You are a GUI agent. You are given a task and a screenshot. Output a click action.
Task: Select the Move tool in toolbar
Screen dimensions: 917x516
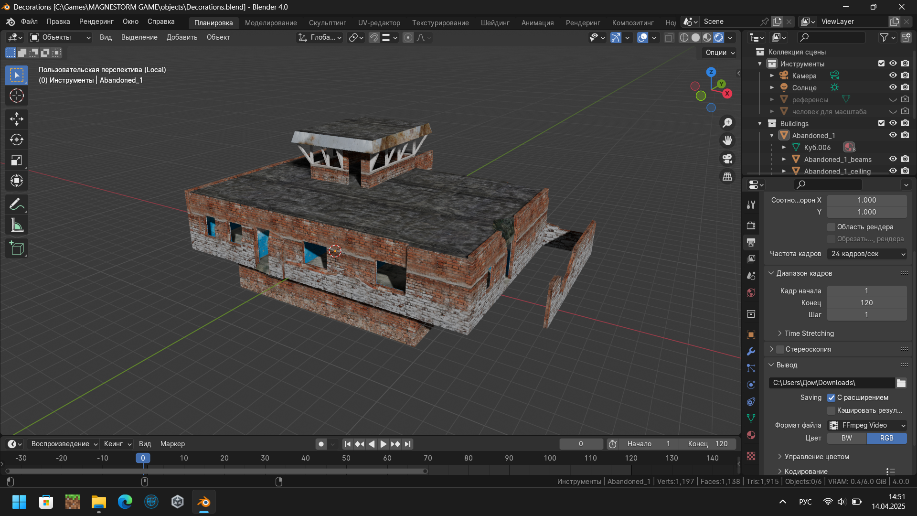coord(17,118)
